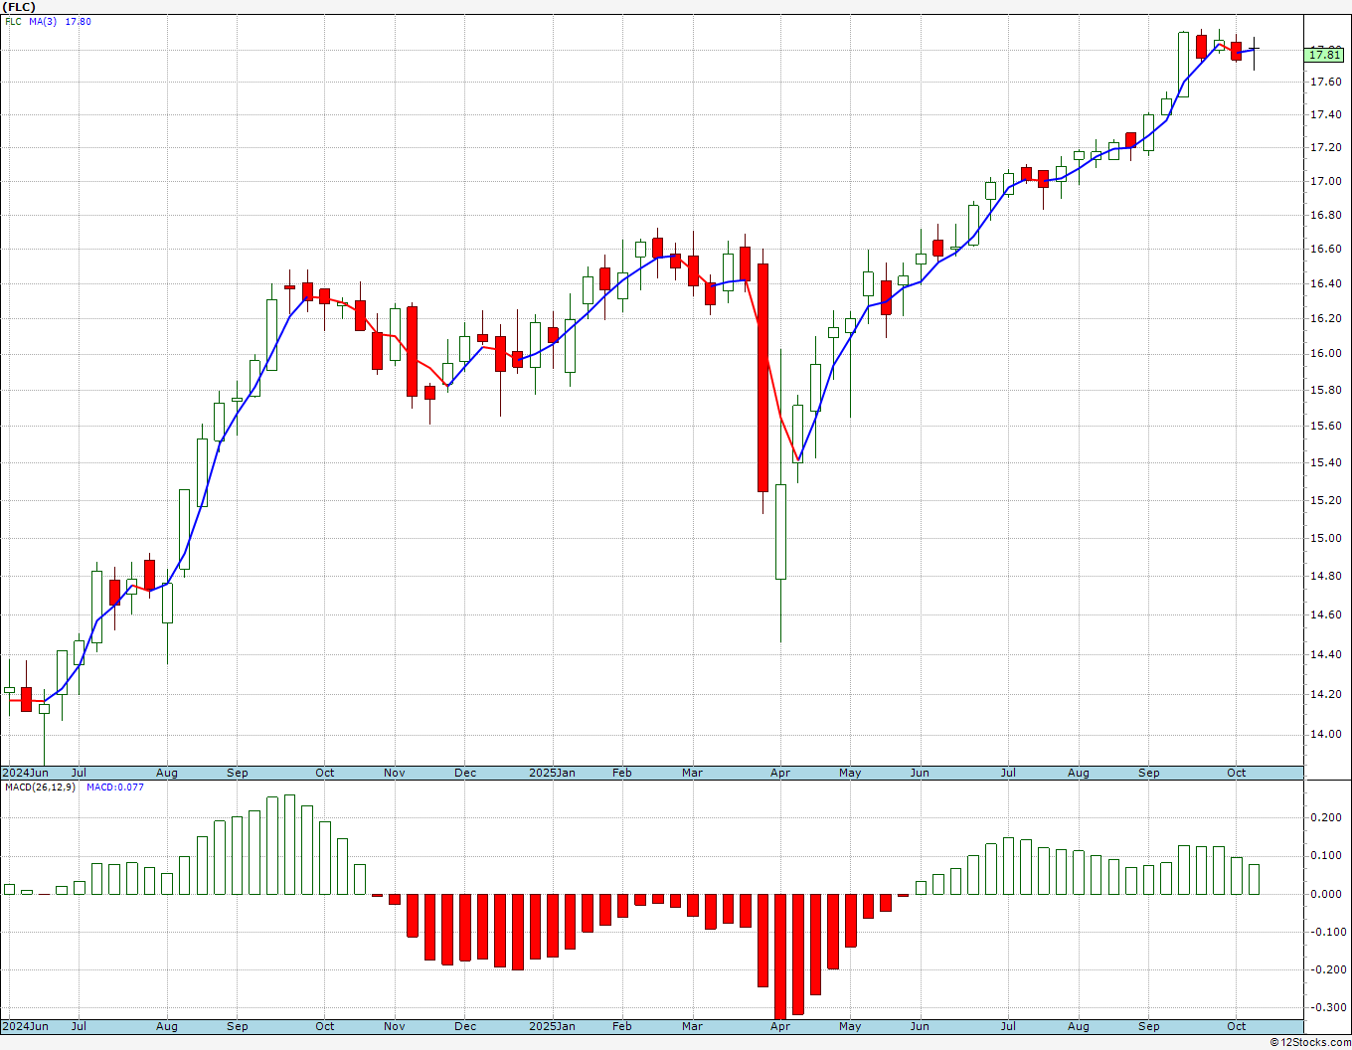This screenshot has height=1050, width=1352.
Task: Click the 14.80 price axis label
Action: pyautogui.click(x=1325, y=577)
